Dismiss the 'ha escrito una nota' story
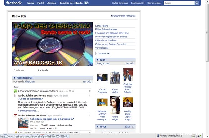 (90, 95)
